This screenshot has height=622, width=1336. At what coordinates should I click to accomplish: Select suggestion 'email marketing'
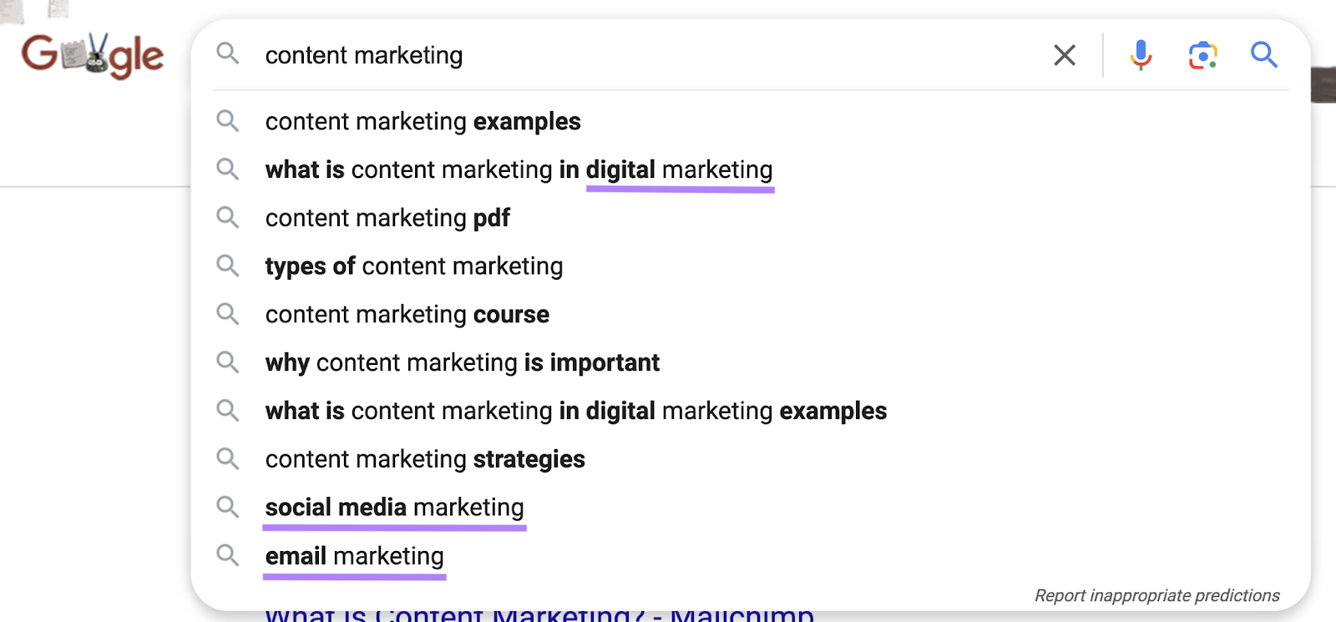[x=354, y=555]
